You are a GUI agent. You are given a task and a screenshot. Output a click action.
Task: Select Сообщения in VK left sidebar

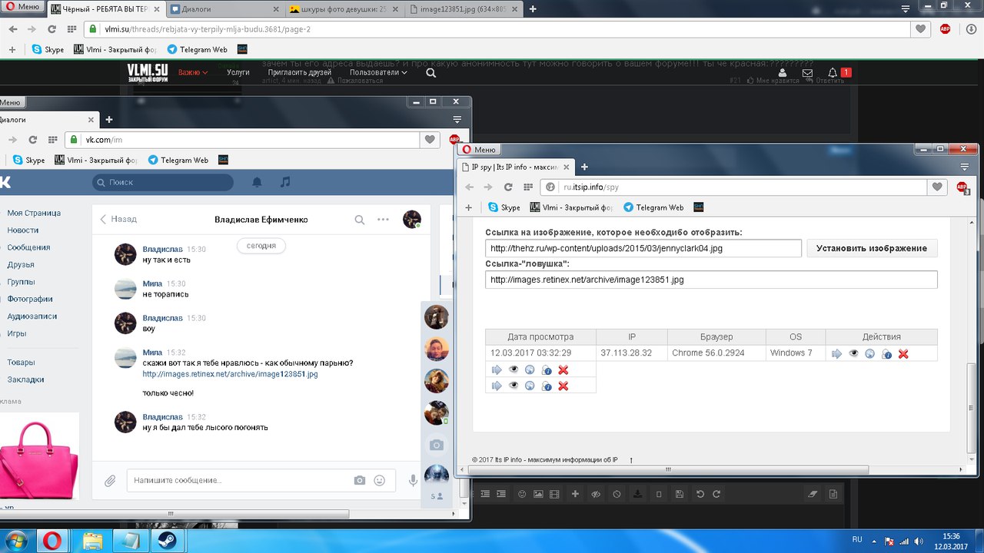tap(28, 247)
